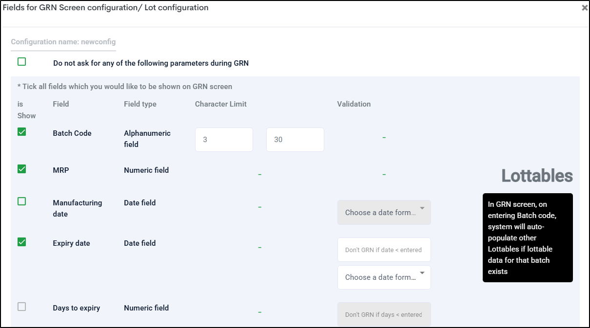
Task: Open the Manufacturing date format dropdown
Action: click(384, 212)
